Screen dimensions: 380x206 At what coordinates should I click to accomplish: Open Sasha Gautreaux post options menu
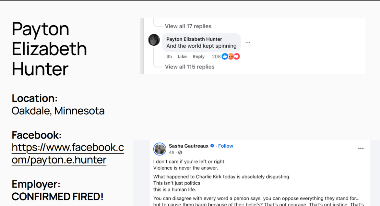(x=361, y=148)
